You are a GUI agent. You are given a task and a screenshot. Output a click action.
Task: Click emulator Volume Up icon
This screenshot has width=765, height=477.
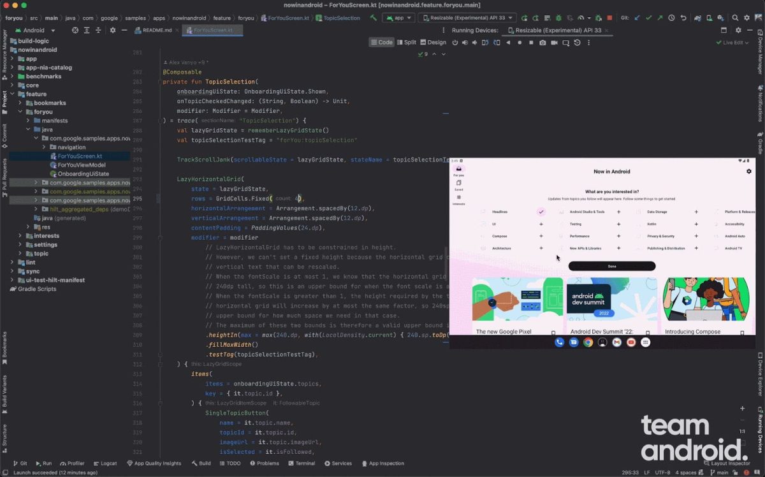point(465,42)
